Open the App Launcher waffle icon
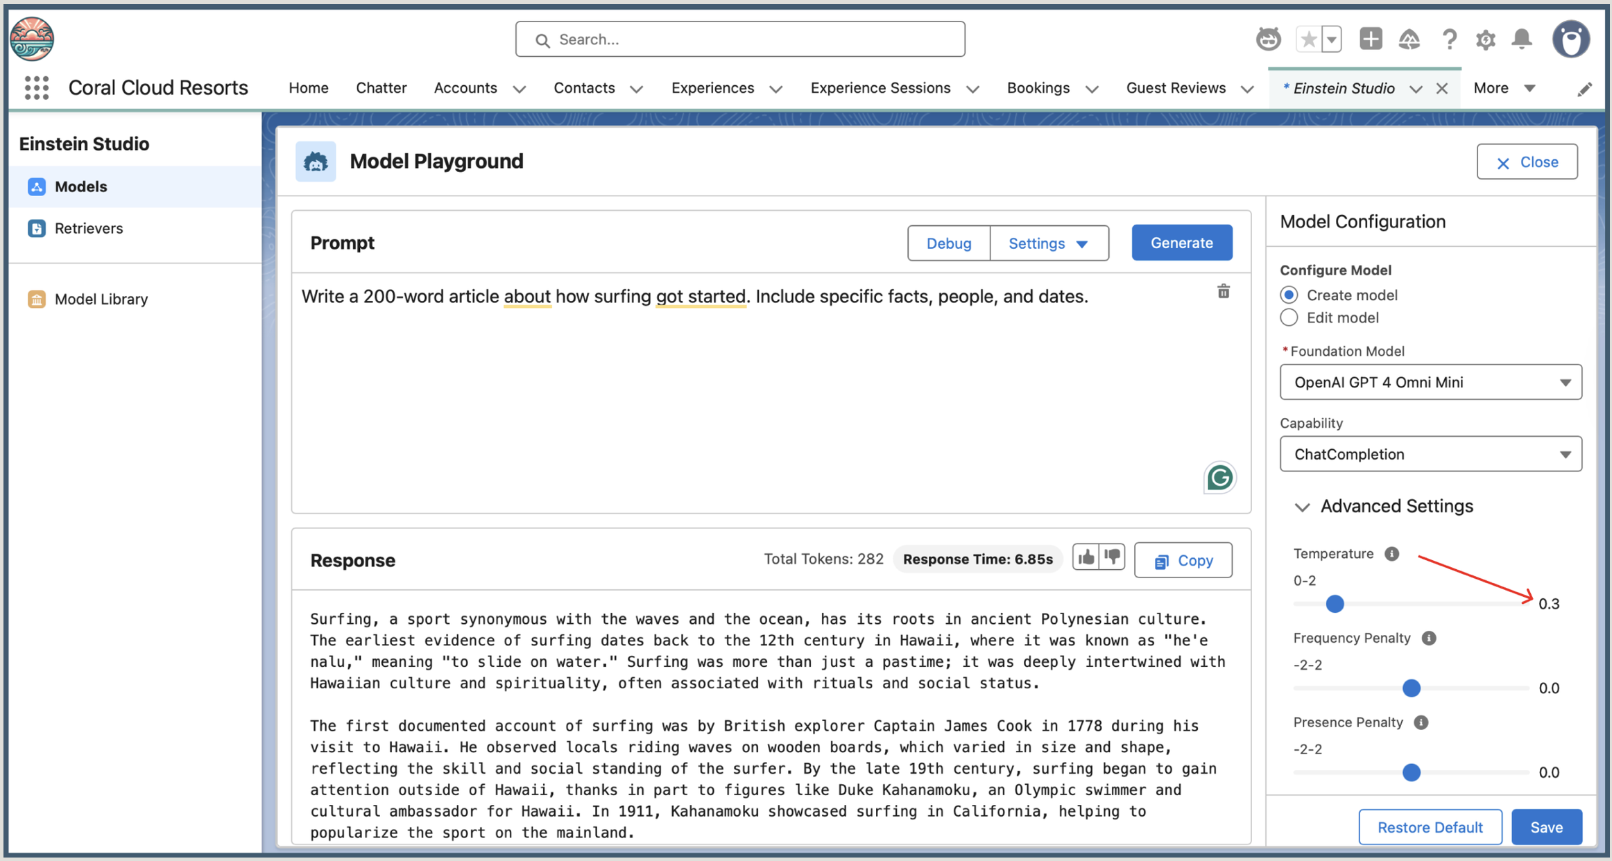 tap(37, 88)
